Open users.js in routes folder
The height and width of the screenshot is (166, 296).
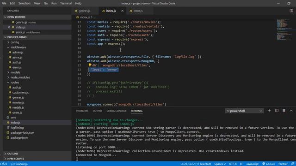(37, 113)
